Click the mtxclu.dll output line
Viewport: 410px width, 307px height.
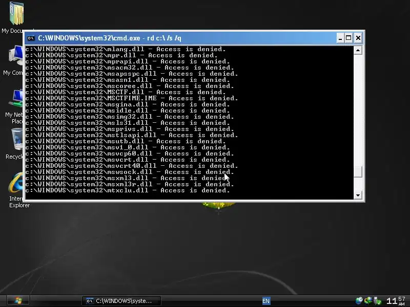[x=128, y=190]
